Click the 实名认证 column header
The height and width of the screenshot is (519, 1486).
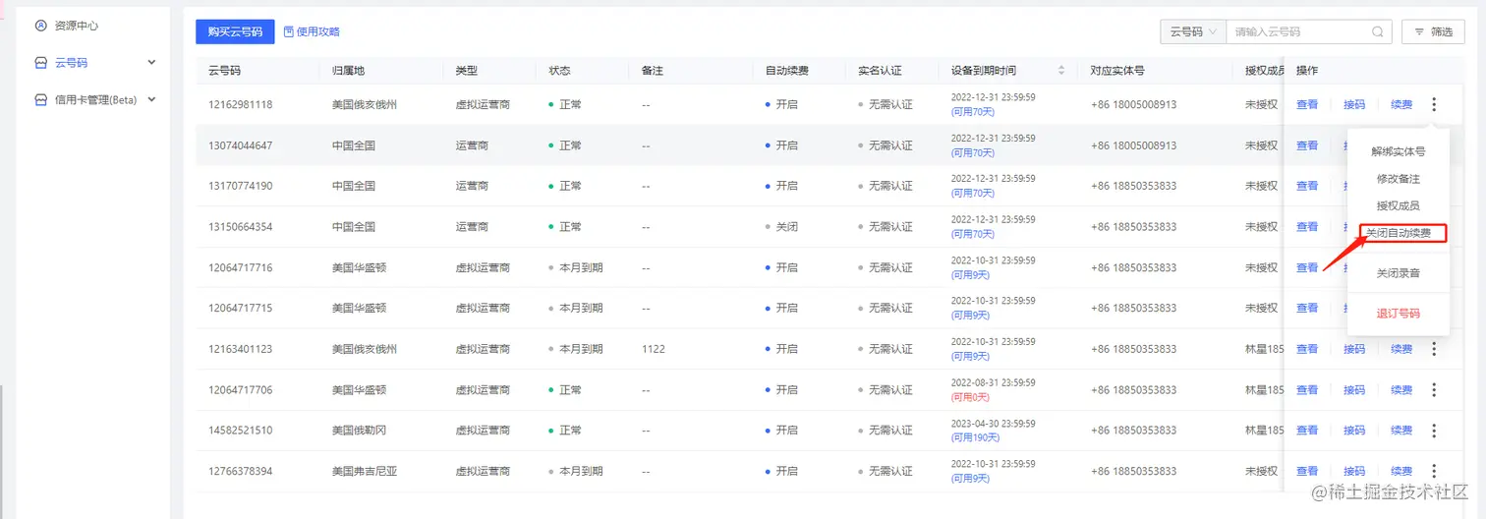(x=880, y=71)
